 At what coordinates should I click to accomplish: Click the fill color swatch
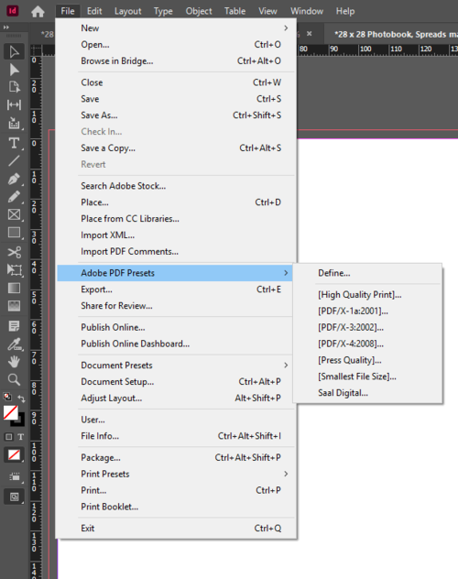(10, 413)
